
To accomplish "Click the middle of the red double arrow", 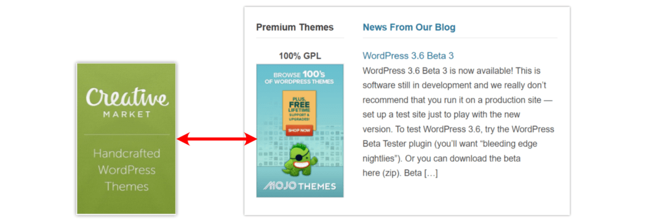I will click(x=217, y=139).
